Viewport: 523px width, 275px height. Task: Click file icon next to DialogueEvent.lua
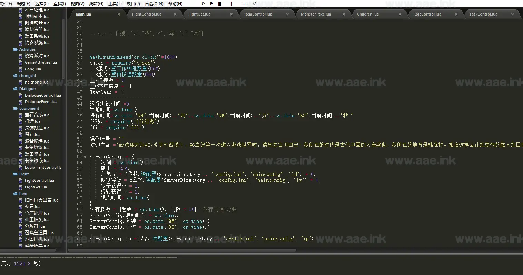click(x=21, y=102)
